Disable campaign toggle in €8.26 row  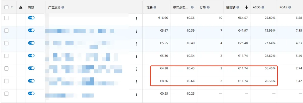tap(31, 81)
